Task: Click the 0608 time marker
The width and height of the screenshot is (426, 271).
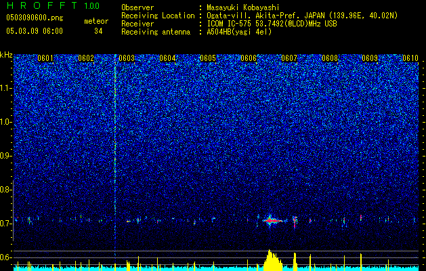Action: pyautogui.click(x=330, y=58)
